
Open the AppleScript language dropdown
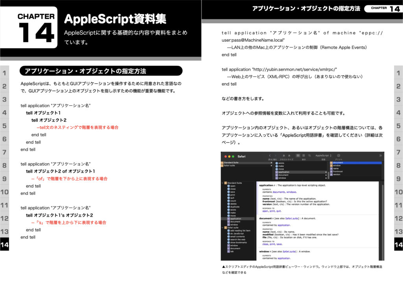click(324, 156)
